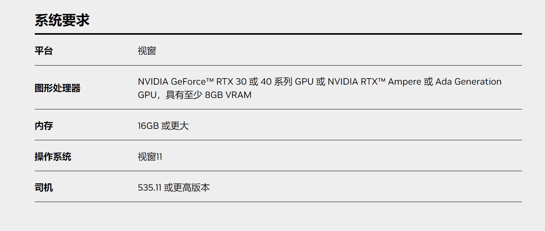Select the 操作系统 row label
The width and height of the screenshot is (545, 231).
click(x=53, y=157)
